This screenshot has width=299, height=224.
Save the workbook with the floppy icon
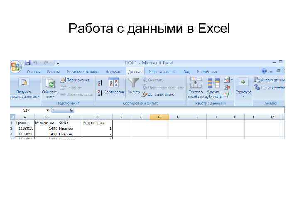(28, 63)
